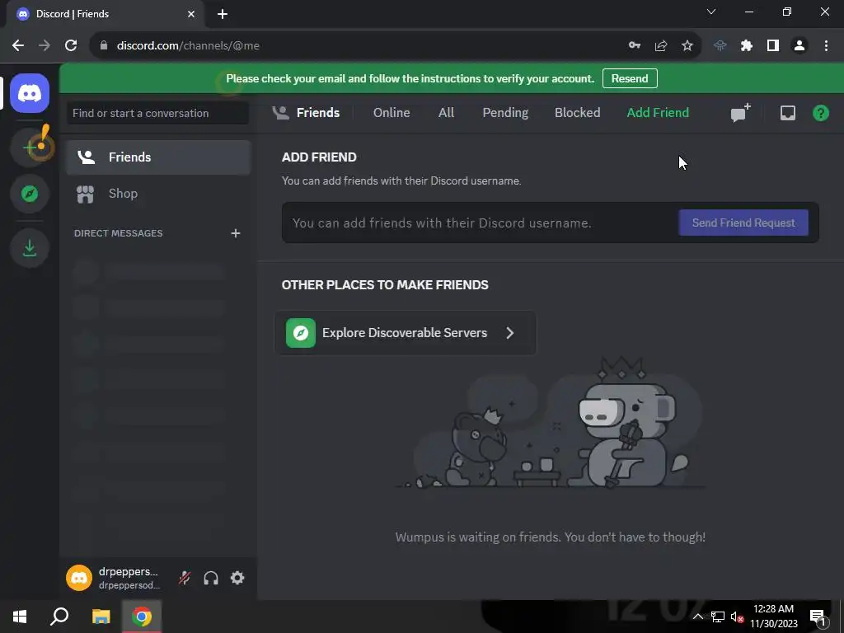Select the Friends entry in sidebar
Image resolution: width=844 pixels, height=633 pixels.
pyautogui.click(x=157, y=157)
